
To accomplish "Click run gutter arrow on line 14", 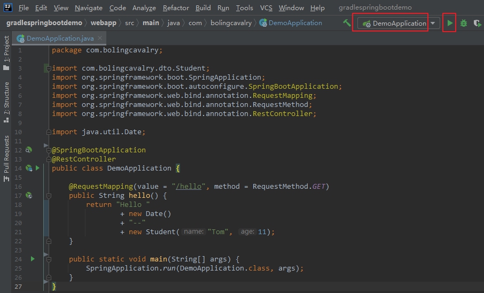I will [x=37, y=168].
